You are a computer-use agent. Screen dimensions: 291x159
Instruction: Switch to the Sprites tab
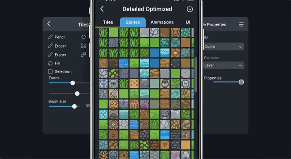(x=133, y=22)
